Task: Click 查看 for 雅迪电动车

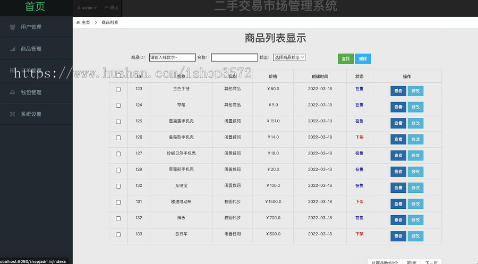Action: [398, 204]
